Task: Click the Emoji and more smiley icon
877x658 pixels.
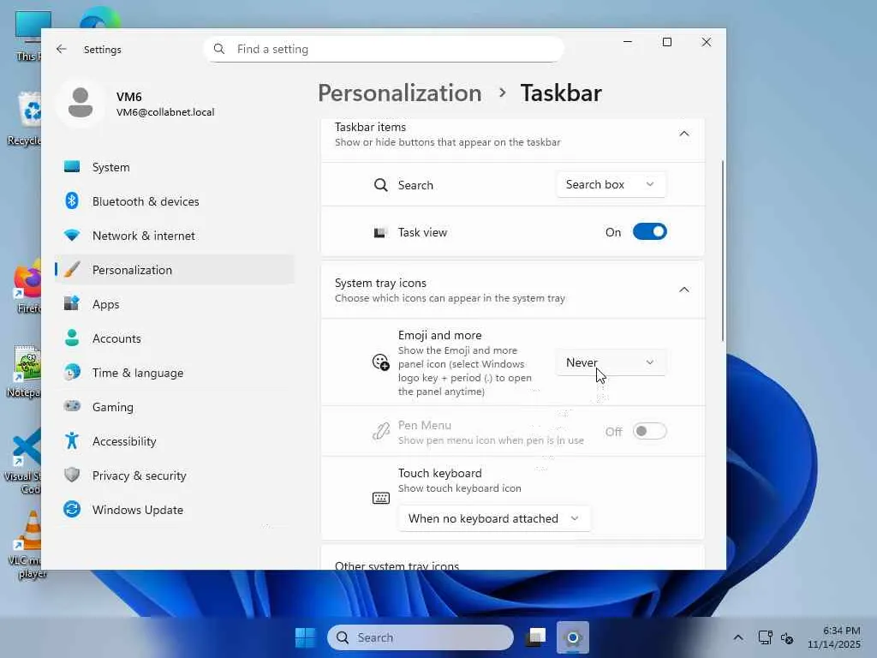Action: [x=381, y=362]
